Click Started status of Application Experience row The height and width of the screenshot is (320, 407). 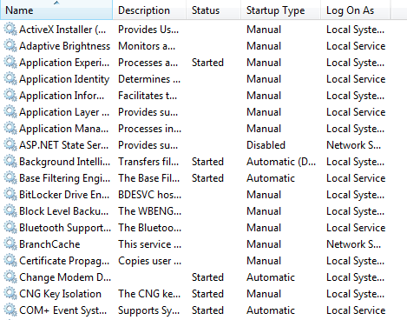[207, 63]
